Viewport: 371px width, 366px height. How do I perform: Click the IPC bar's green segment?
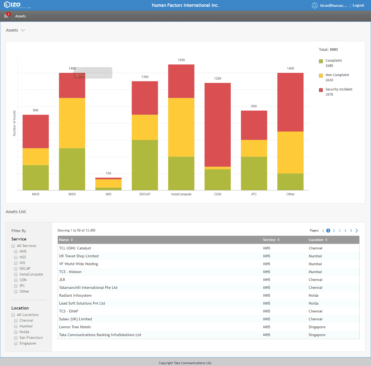pos(254,173)
